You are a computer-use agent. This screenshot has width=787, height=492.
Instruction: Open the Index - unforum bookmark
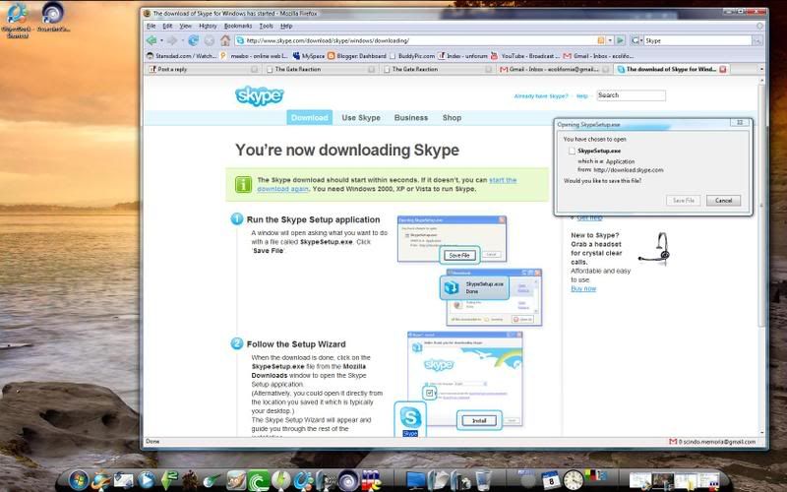tap(462, 56)
